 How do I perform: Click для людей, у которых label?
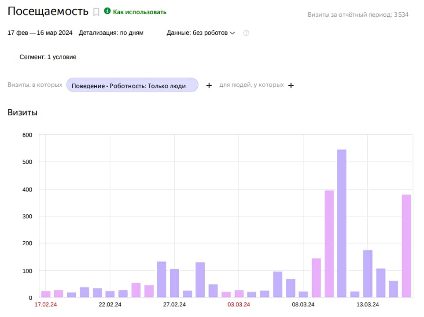(x=251, y=85)
